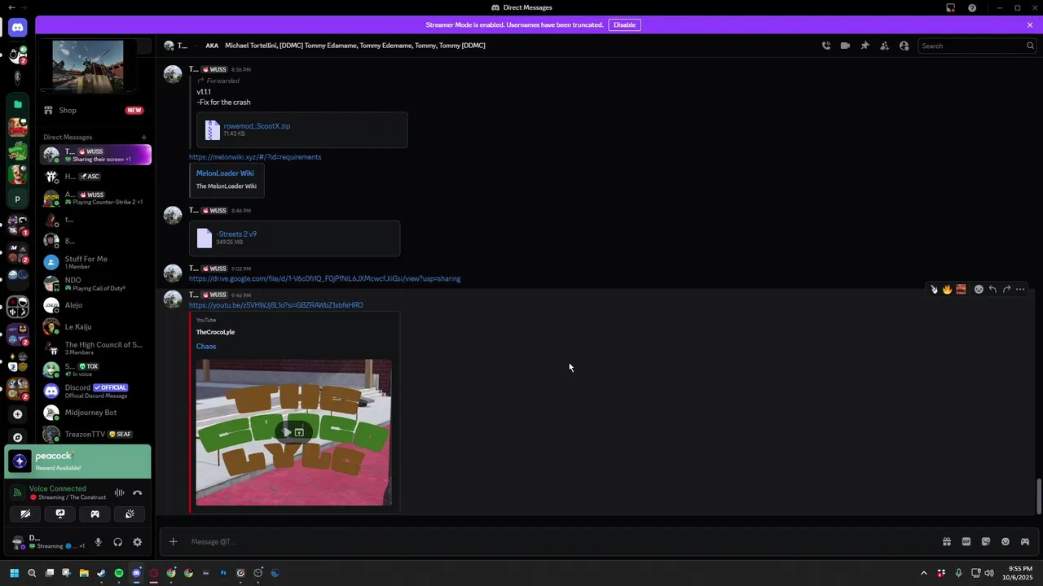
Task: Open File Explorer from taskbar
Action: click(x=84, y=573)
